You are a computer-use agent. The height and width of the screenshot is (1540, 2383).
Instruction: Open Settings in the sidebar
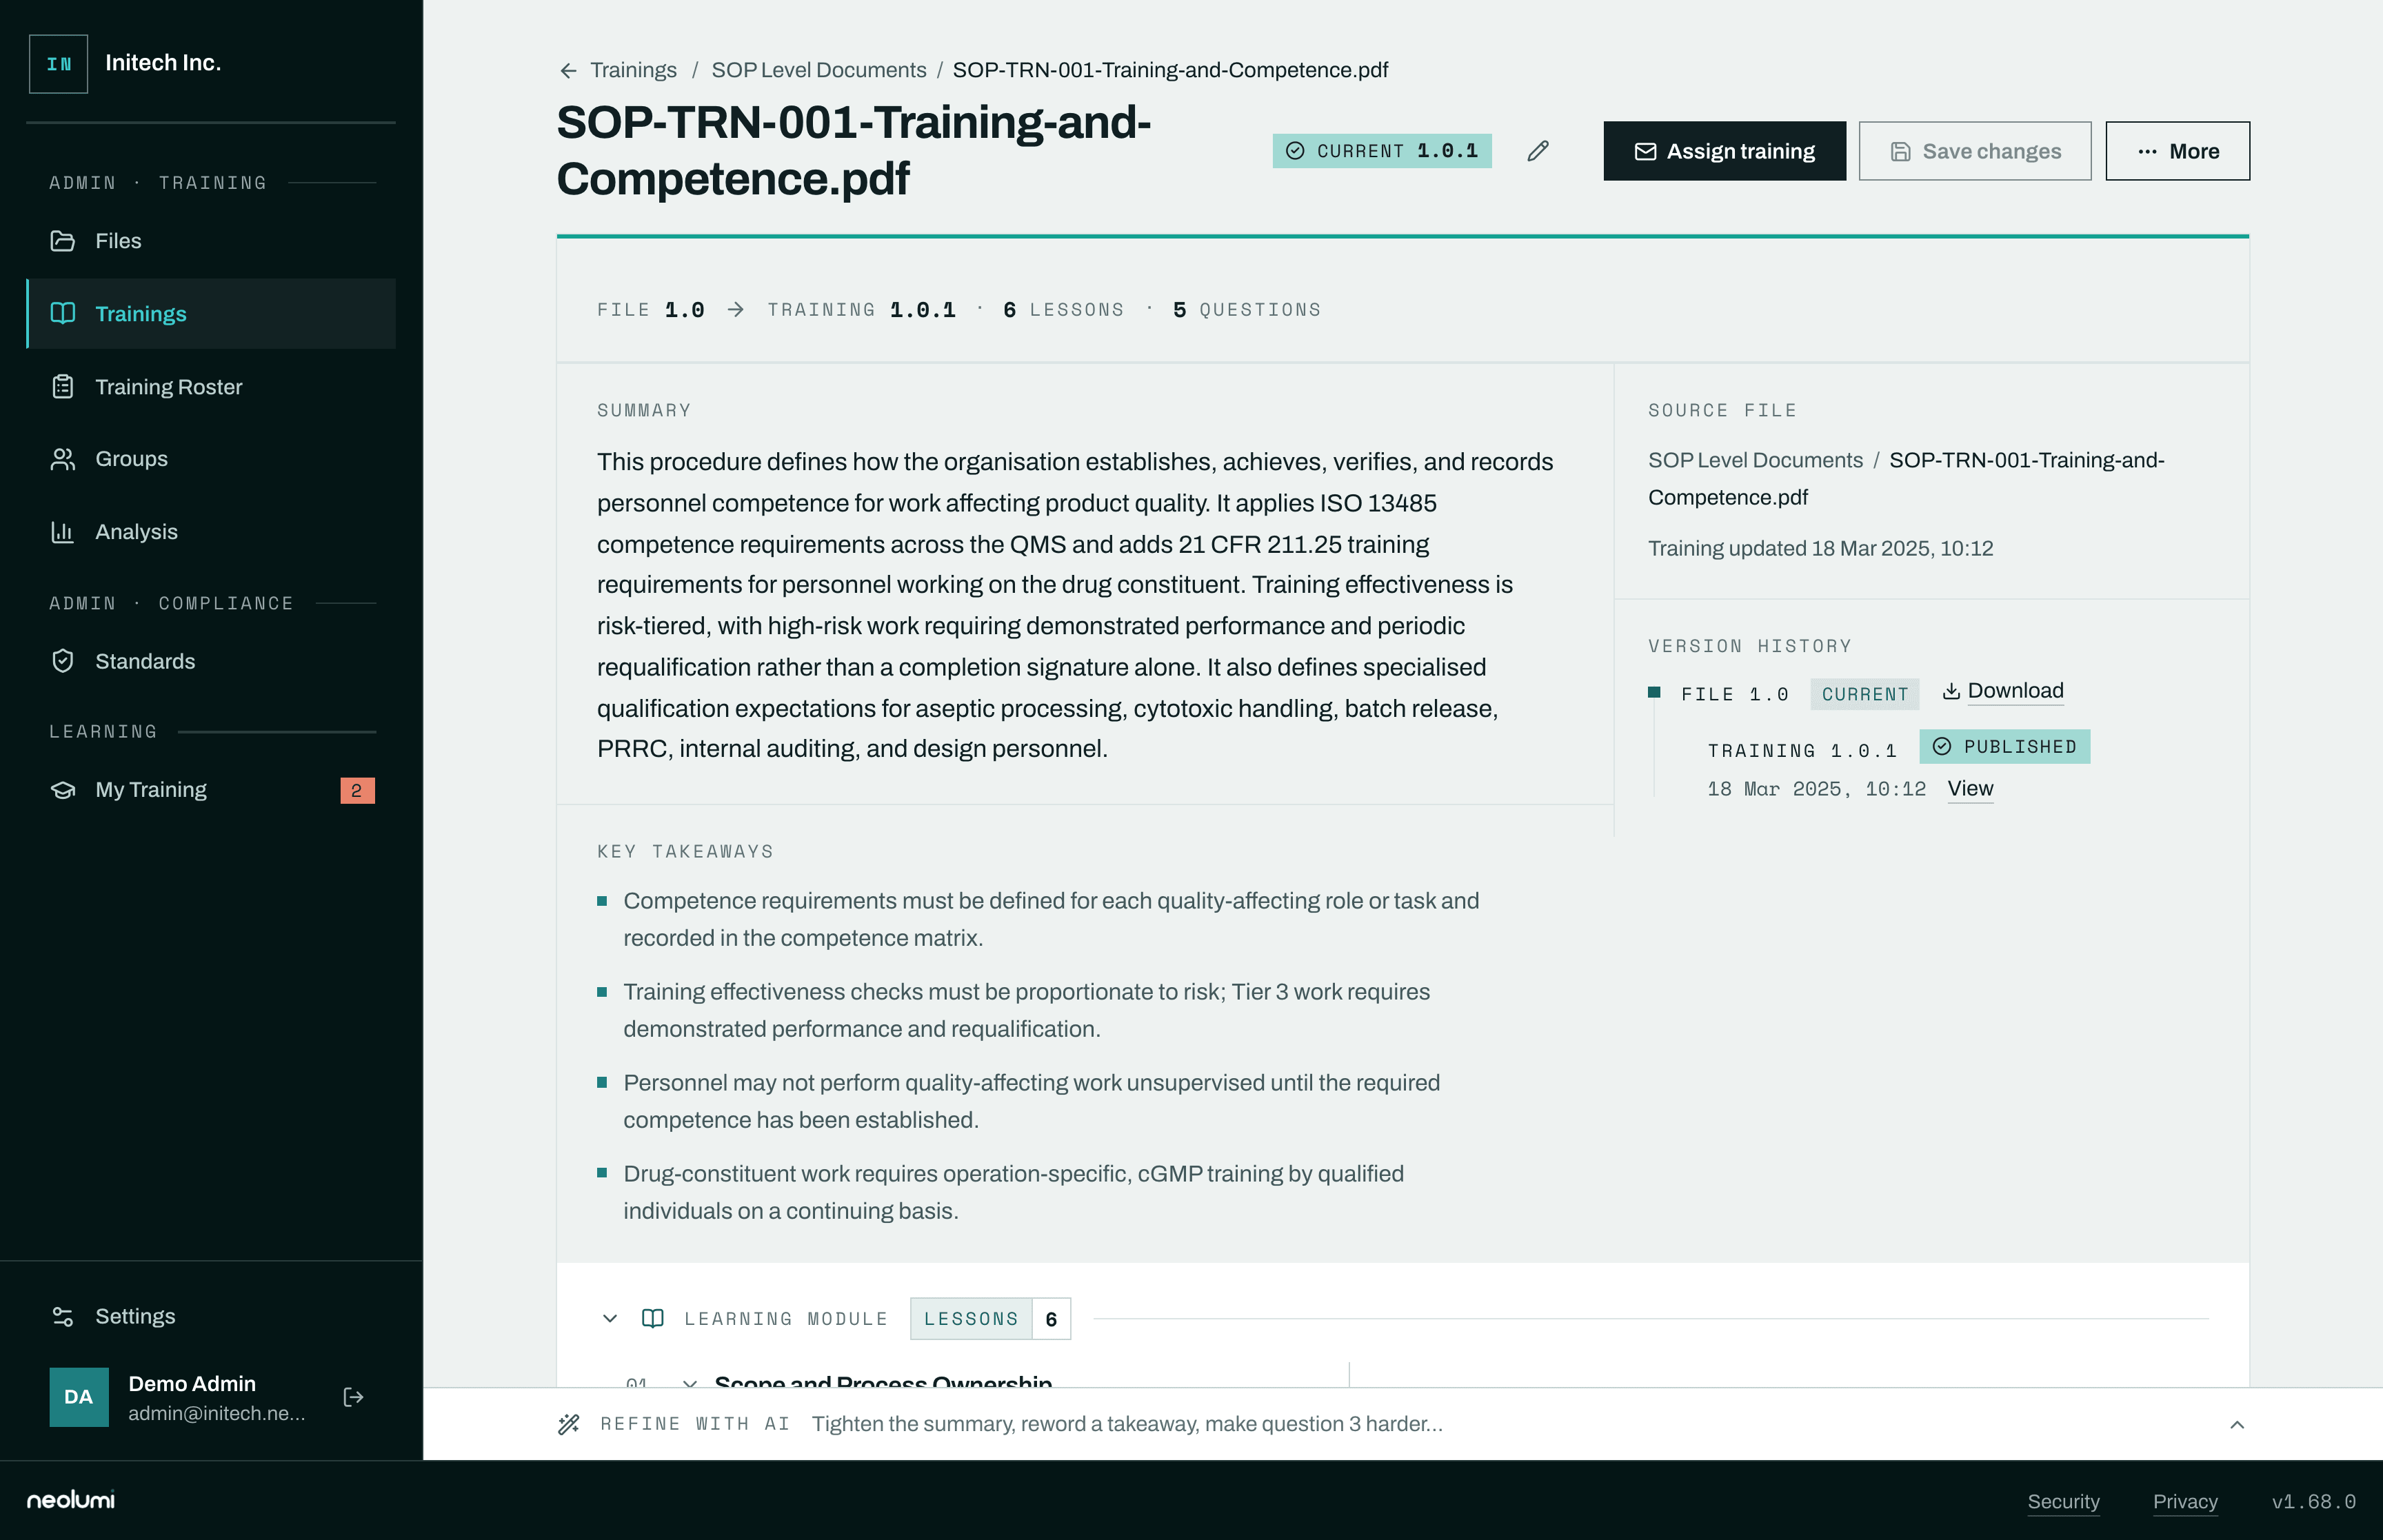[211, 1316]
